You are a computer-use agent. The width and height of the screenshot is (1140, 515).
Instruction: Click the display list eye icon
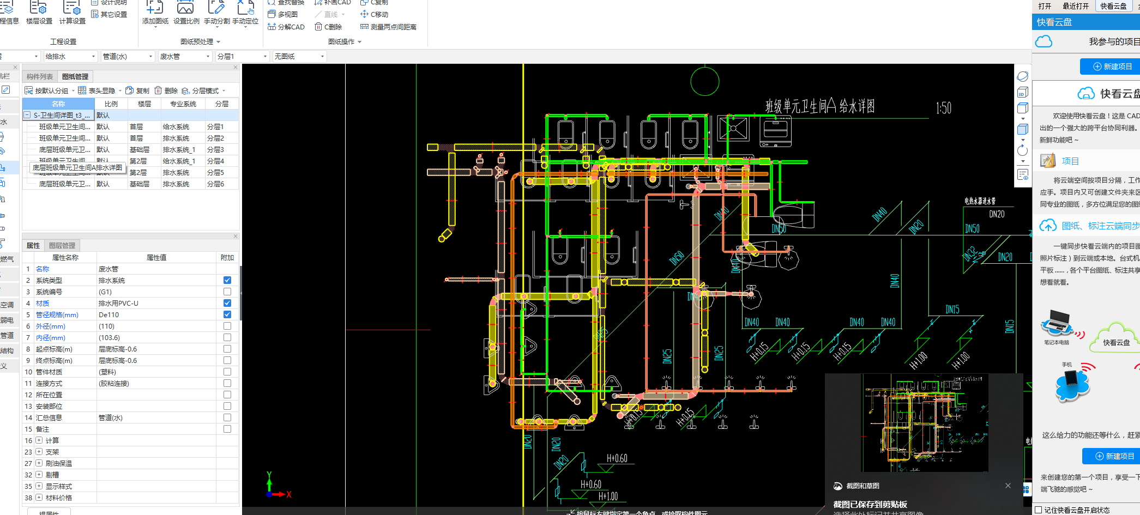click(1022, 174)
